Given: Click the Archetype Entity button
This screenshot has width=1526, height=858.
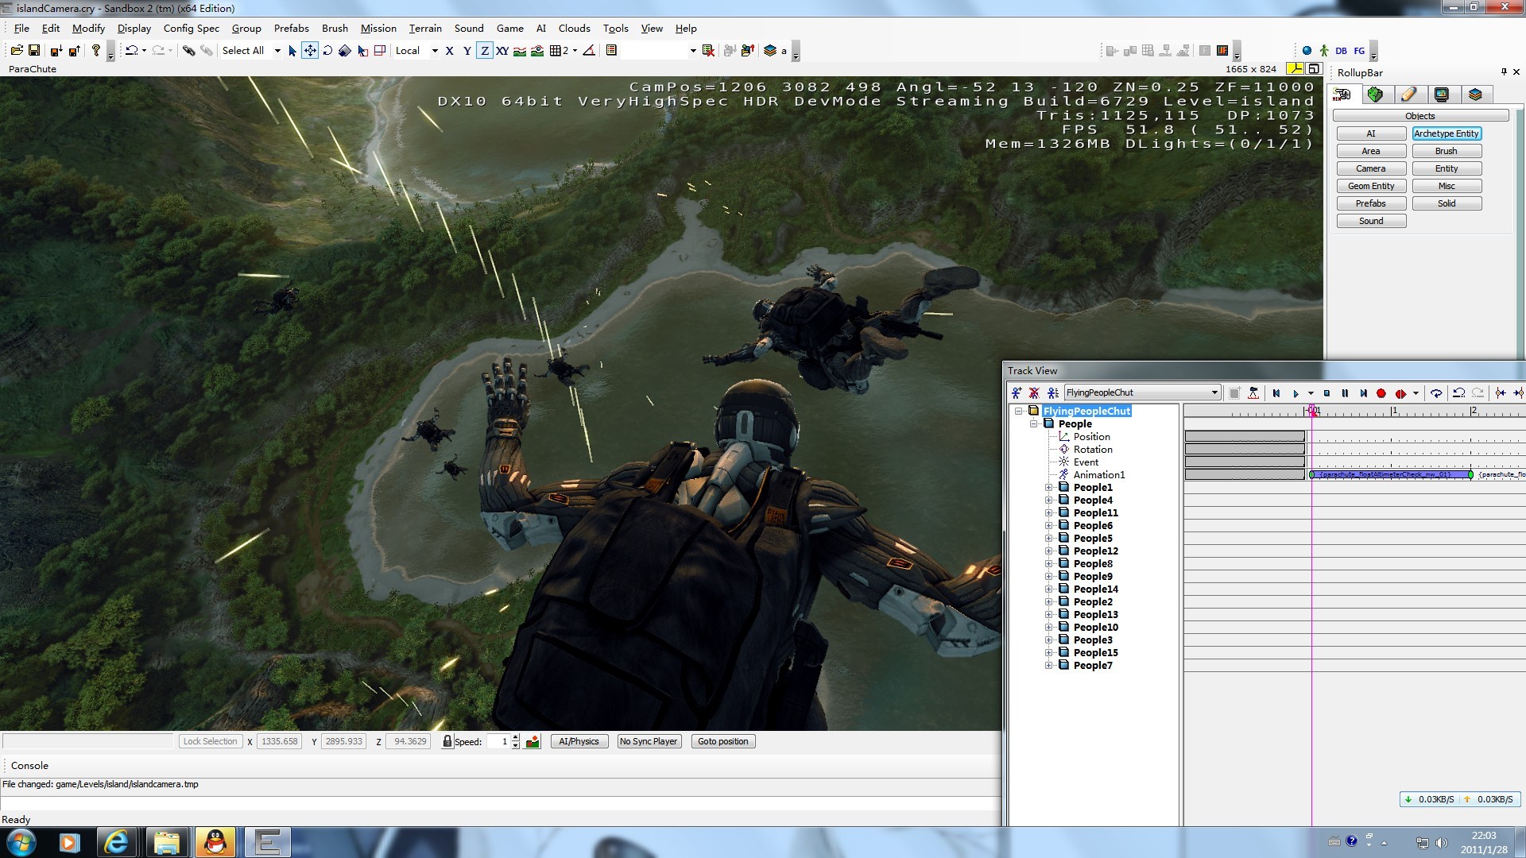Looking at the screenshot, I should pos(1446,133).
